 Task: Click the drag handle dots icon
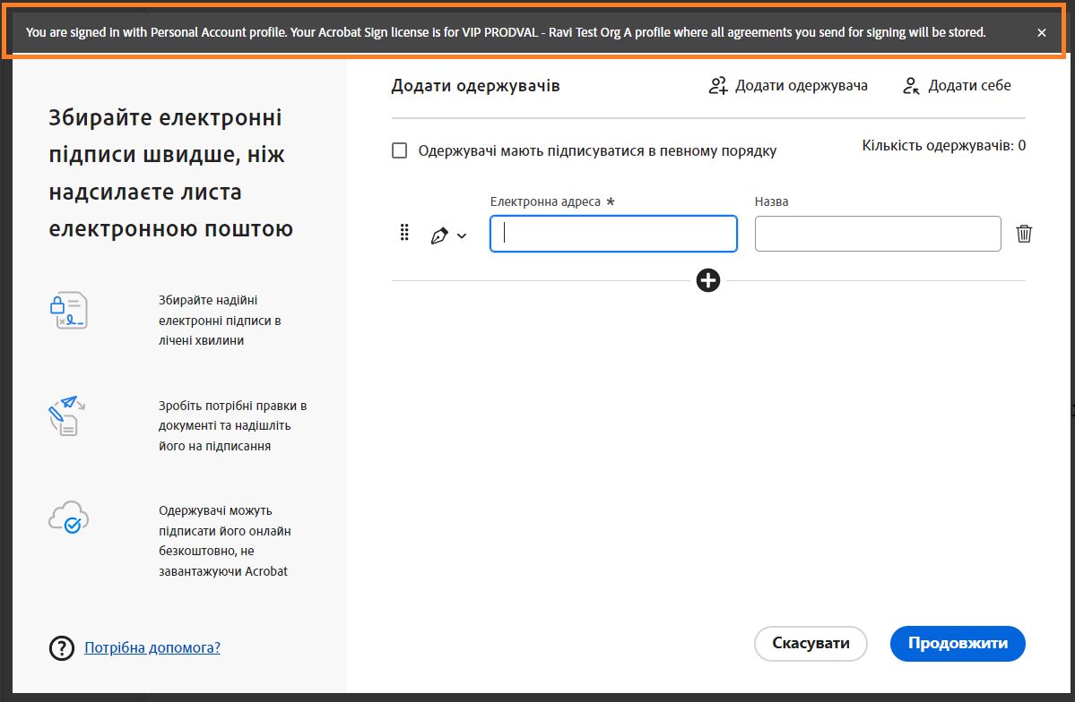(403, 233)
